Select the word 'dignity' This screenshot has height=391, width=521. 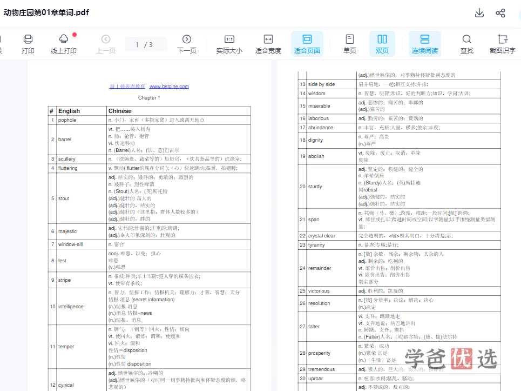click(x=315, y=140)
